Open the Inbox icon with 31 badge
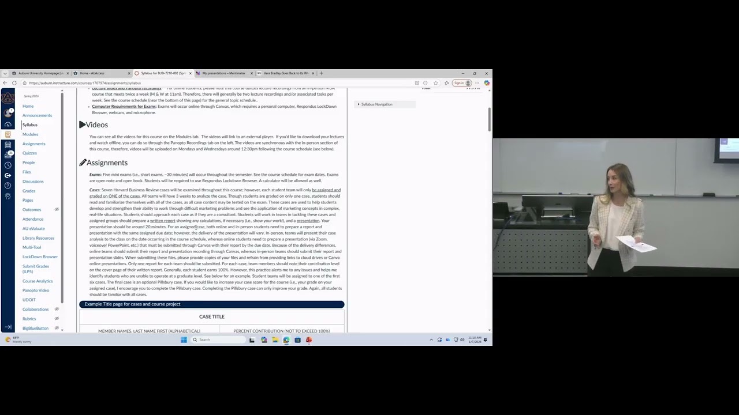 (8, 154)
